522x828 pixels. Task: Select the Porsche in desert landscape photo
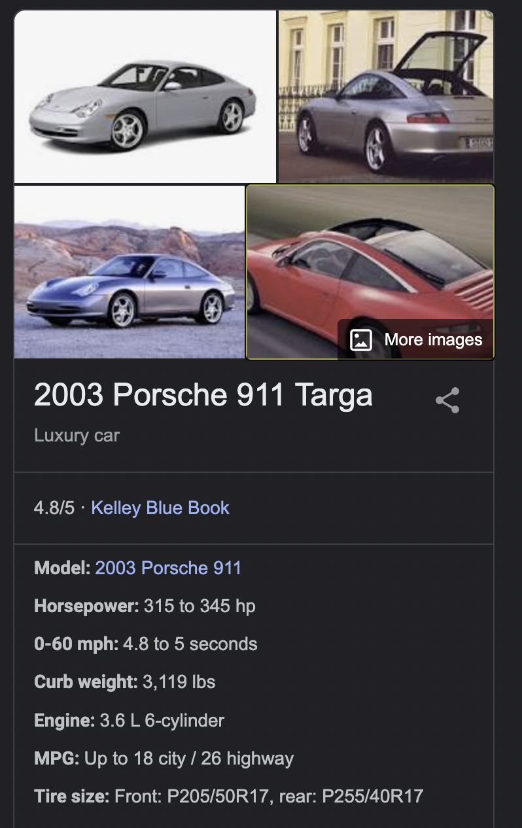click(130, 272)
